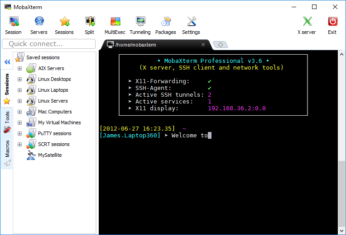Expand the Linux Desktops folder
This screenshot has height=235, width=346.
click(x=19, y=79)
